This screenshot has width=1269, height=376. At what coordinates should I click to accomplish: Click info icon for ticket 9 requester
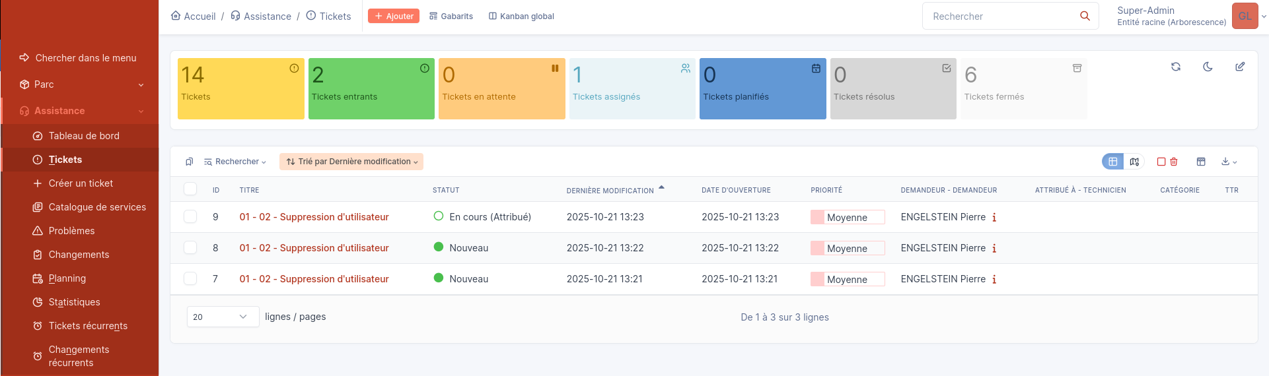click(994, 217)
